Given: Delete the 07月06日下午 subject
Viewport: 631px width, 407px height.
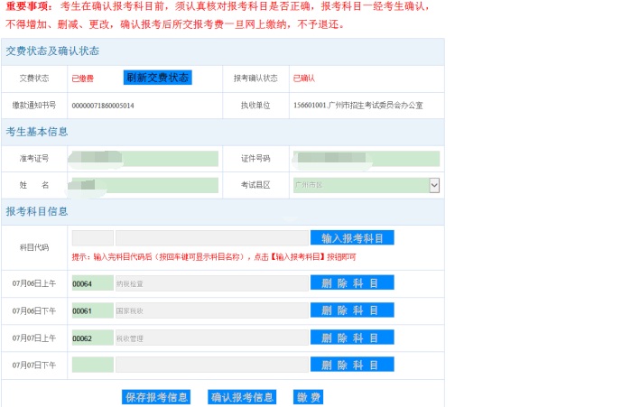Looking at the screenshot, I should pyautogui.click(x=352, y=310).
